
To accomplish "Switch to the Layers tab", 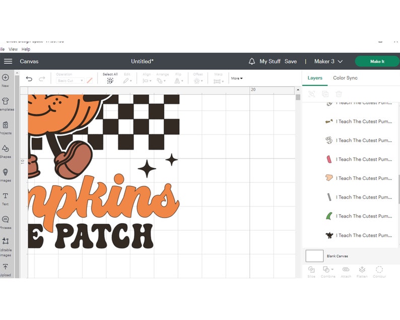I will (315, 78).
